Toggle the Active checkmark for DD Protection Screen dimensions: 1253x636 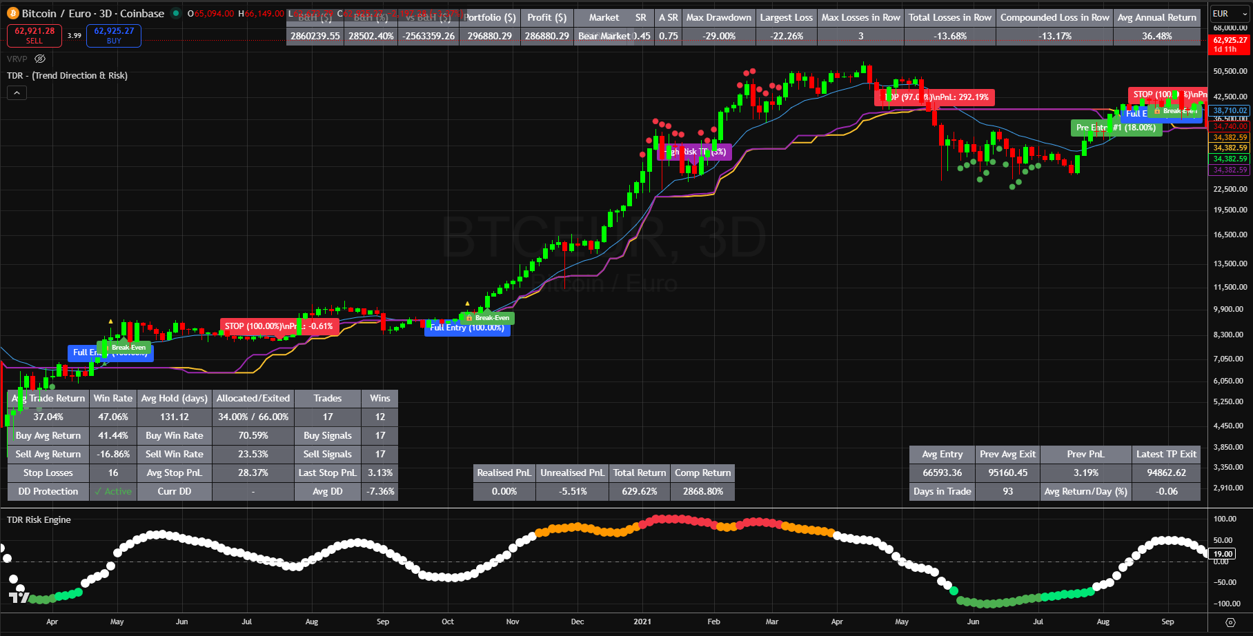(112, 491)
